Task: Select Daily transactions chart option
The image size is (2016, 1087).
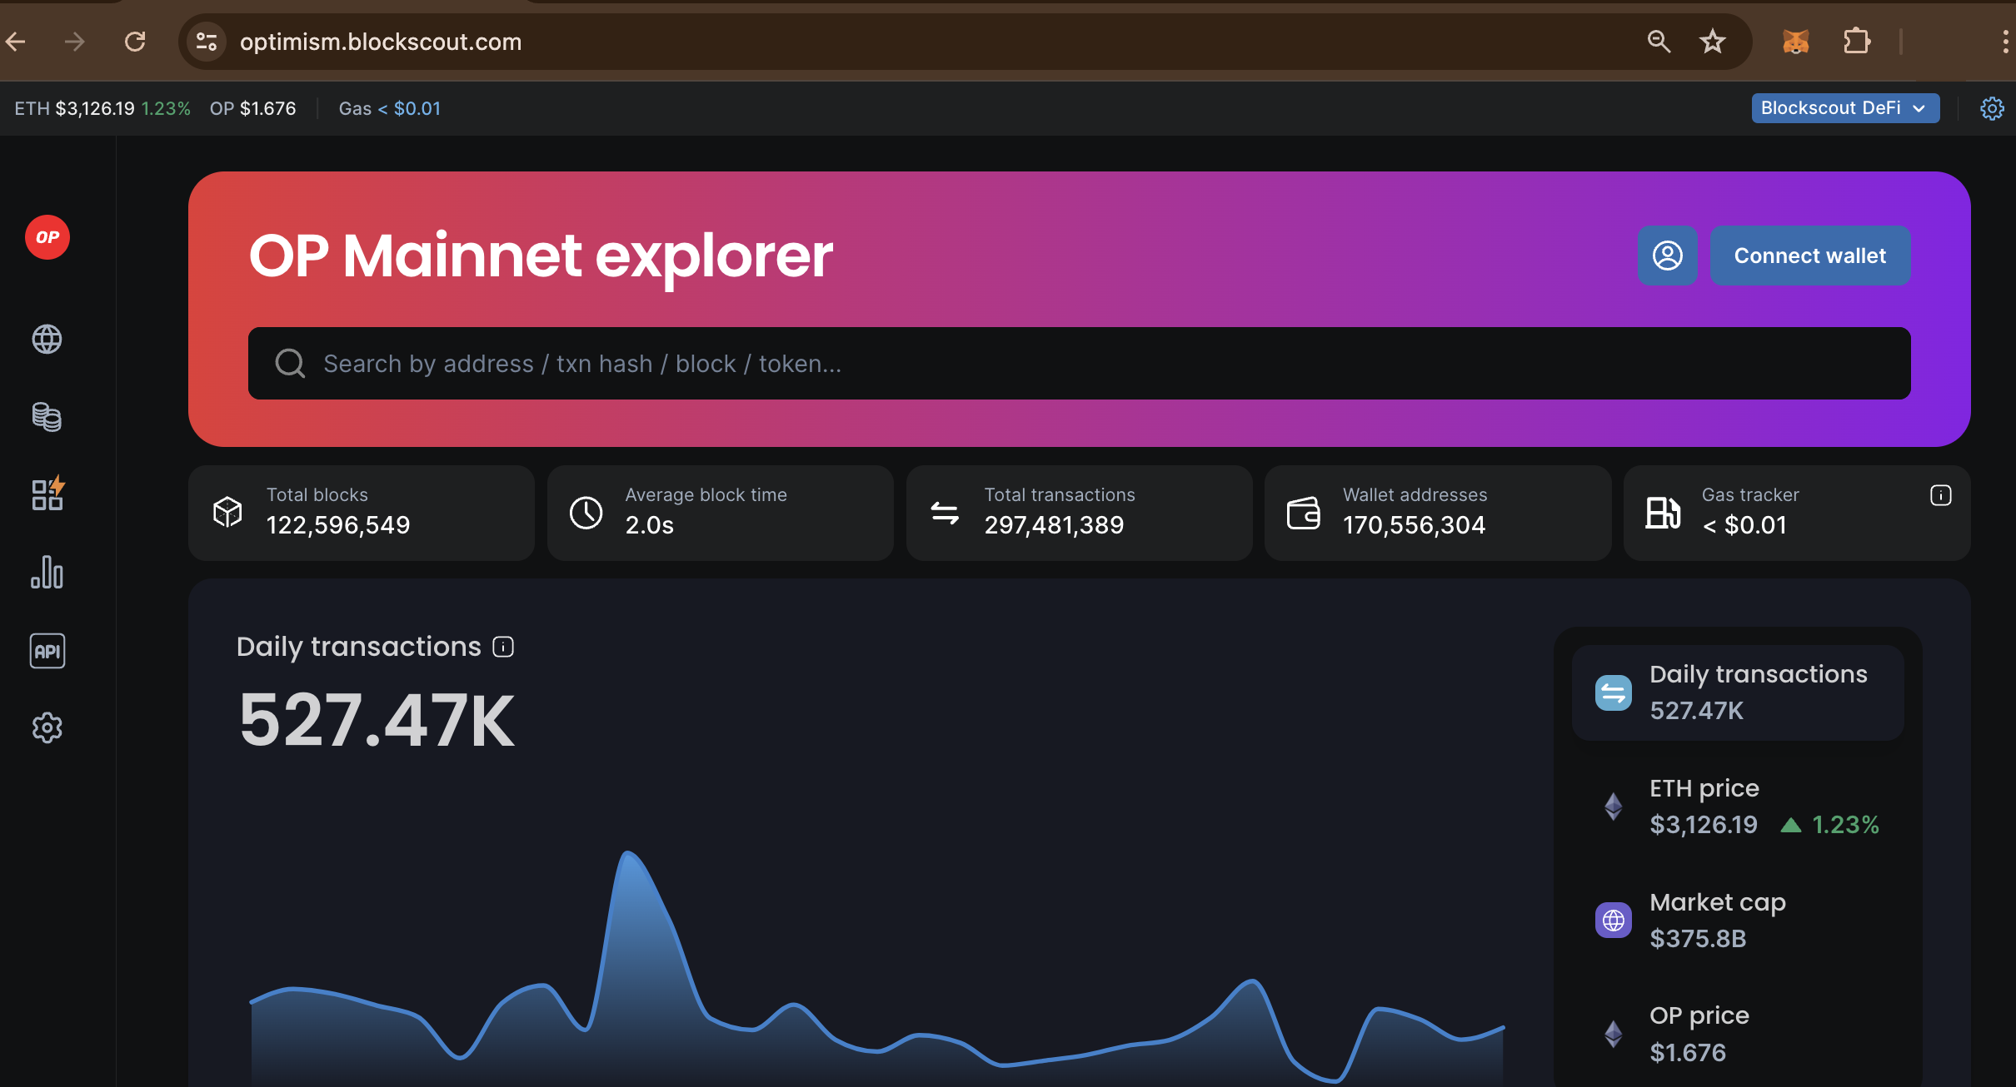Action: pos(1738,692)
